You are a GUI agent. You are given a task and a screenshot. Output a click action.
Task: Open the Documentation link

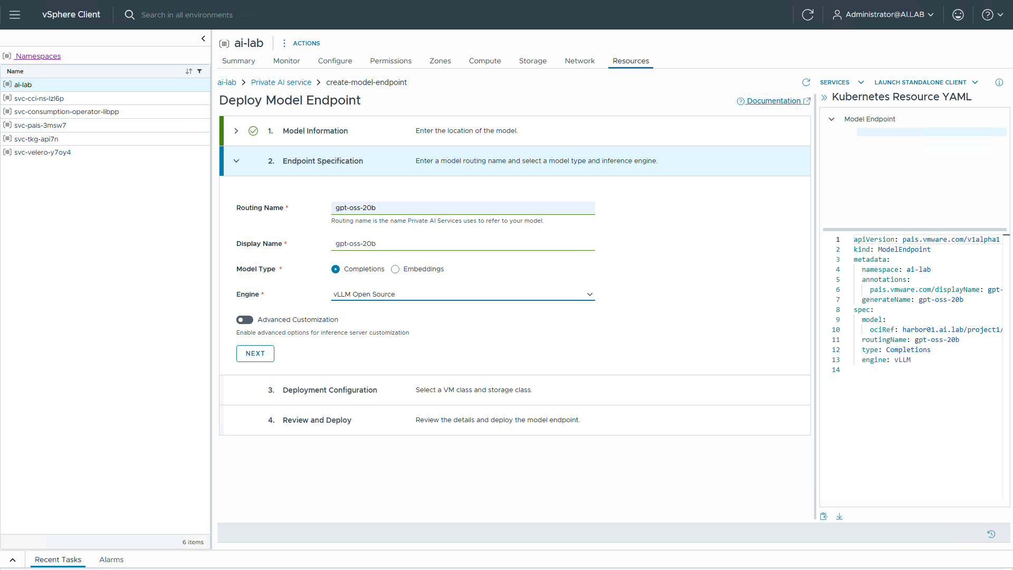773,101
